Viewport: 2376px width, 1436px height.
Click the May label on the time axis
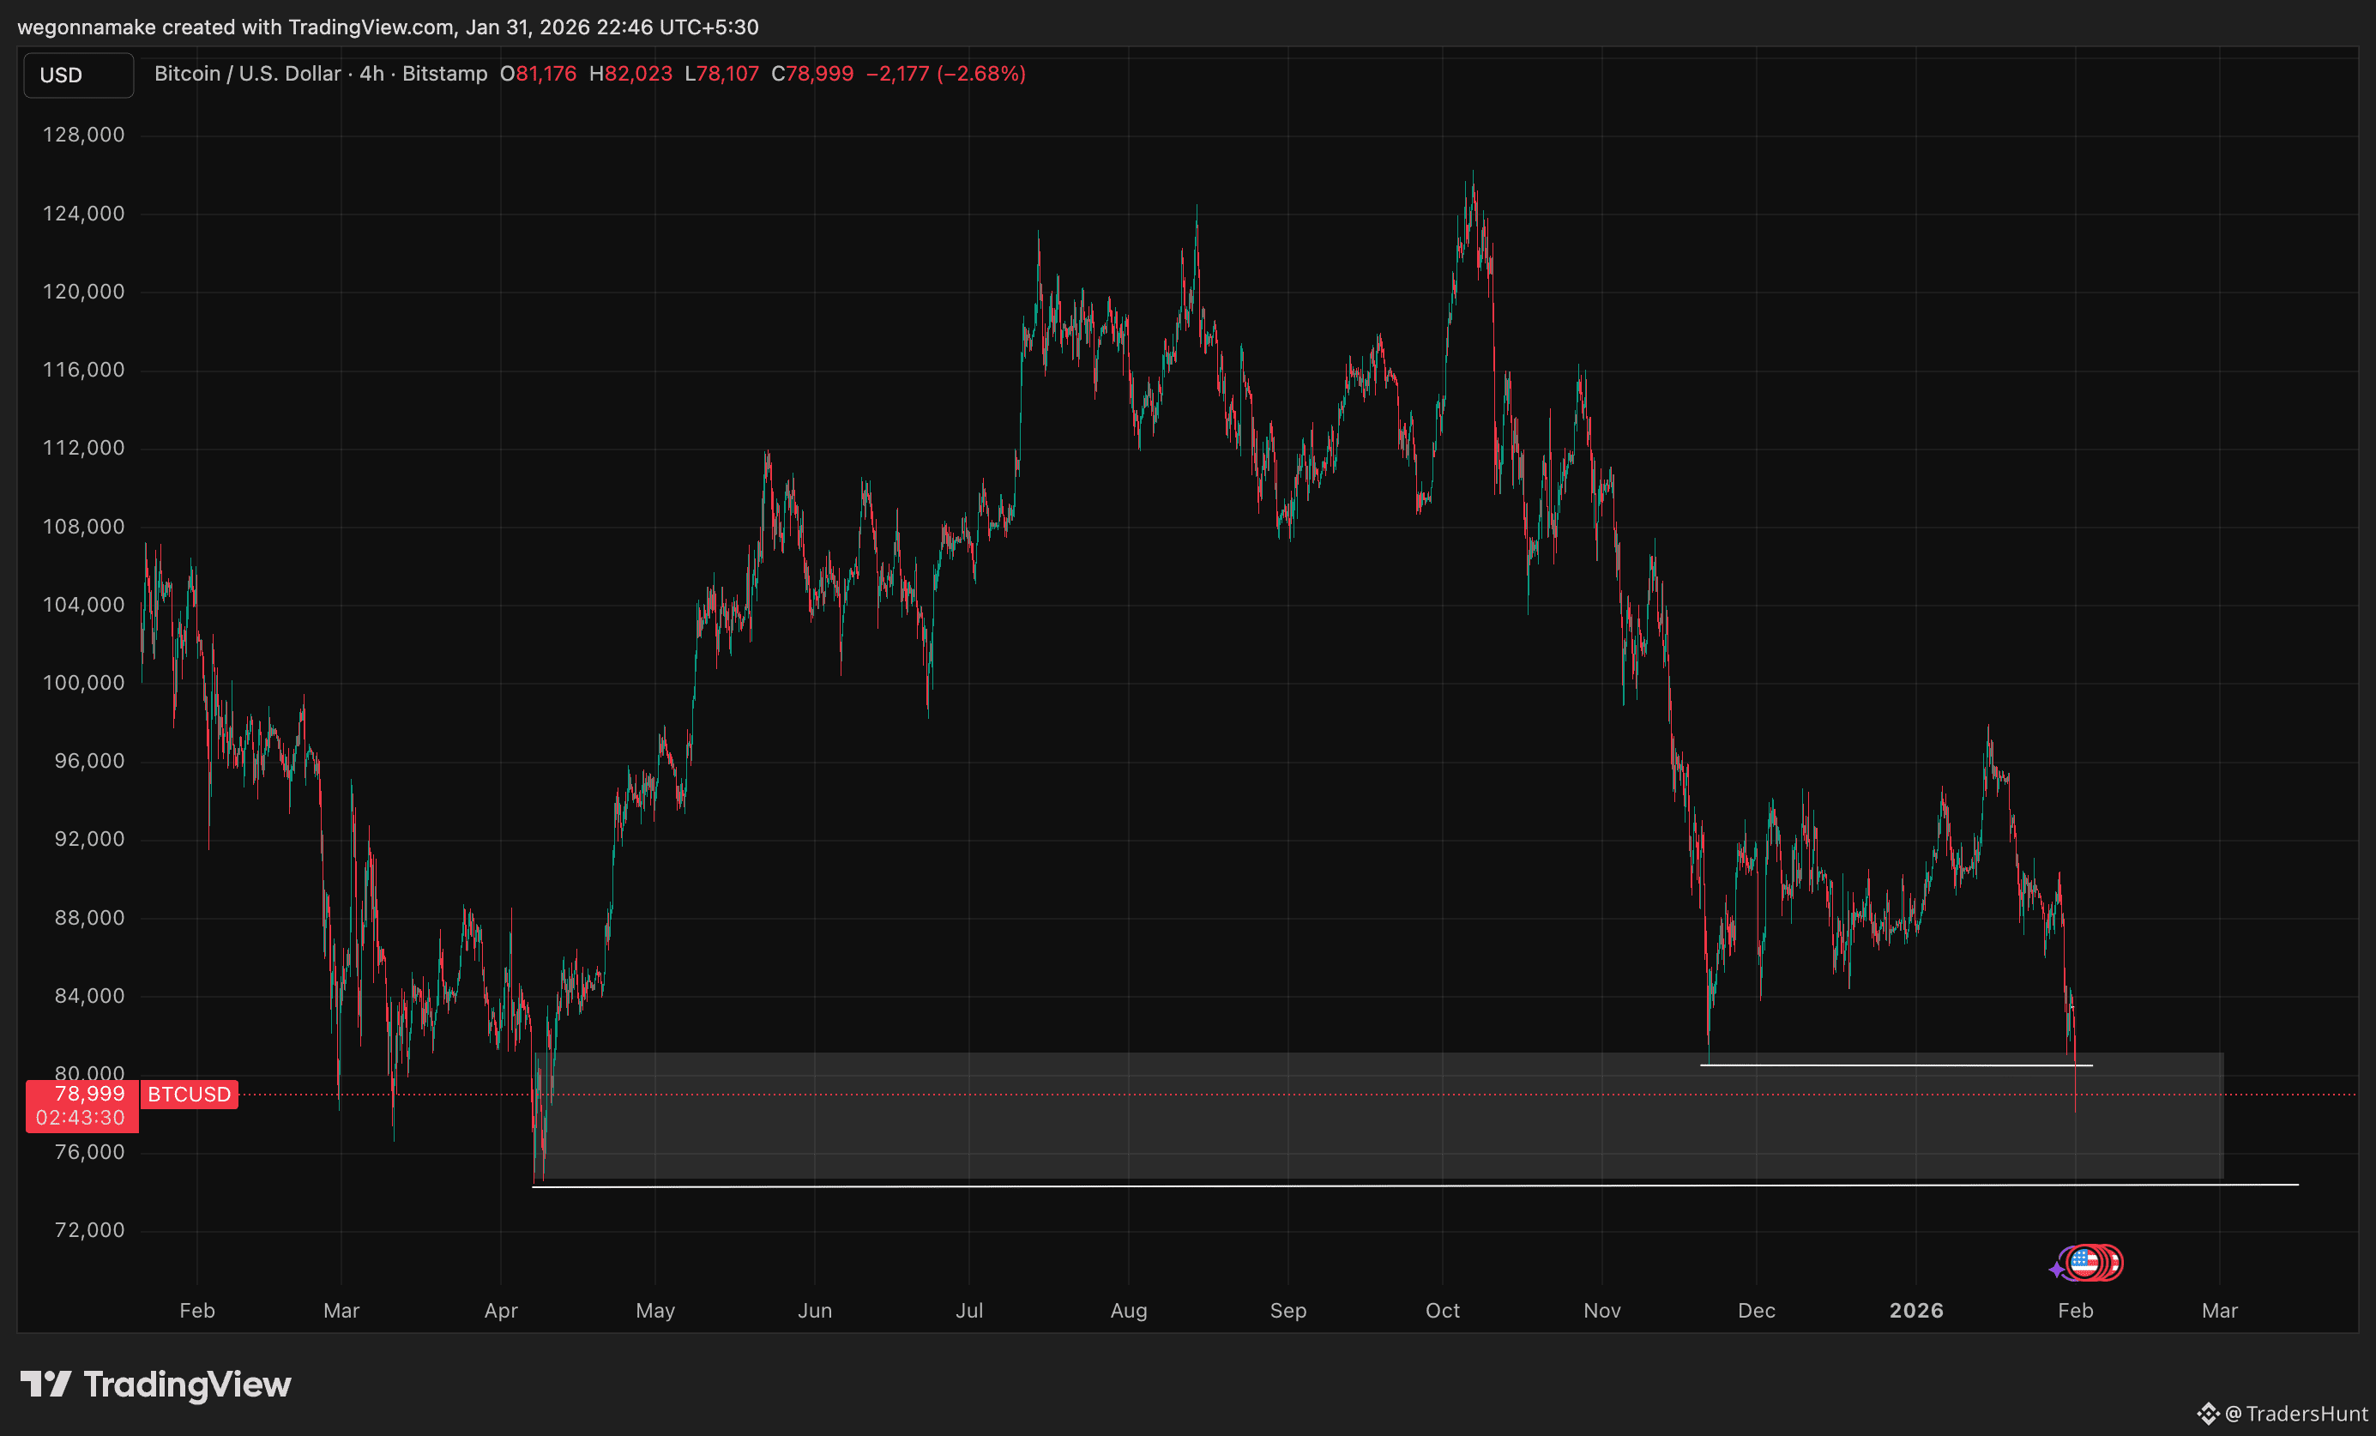click(655, 1312)
